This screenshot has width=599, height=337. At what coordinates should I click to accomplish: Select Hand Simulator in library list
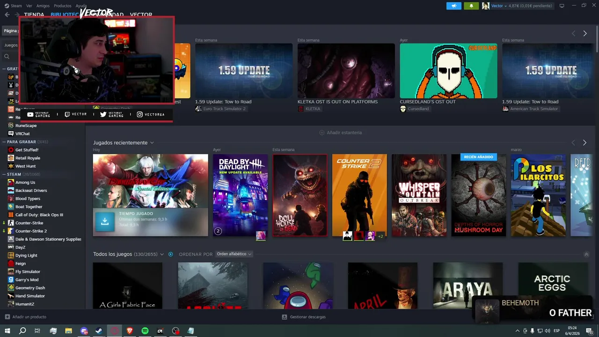[30, 296]
